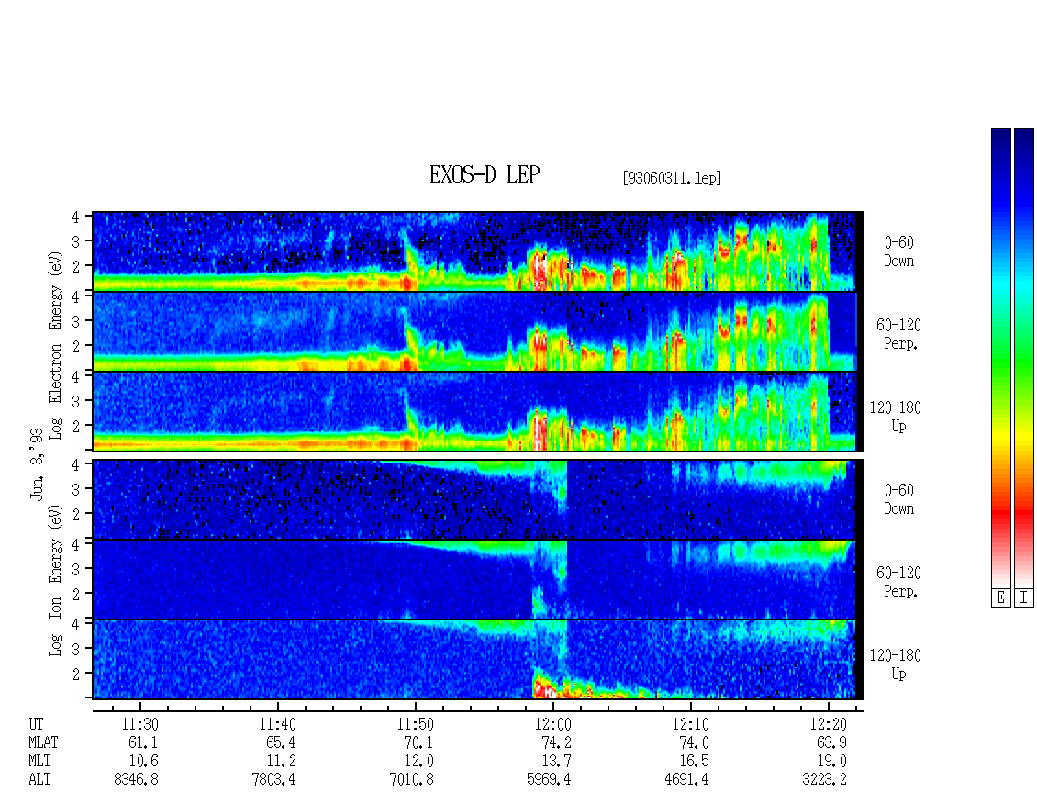
Task: Click the MLAT value 74.2
Action: [x=556, y=742]
